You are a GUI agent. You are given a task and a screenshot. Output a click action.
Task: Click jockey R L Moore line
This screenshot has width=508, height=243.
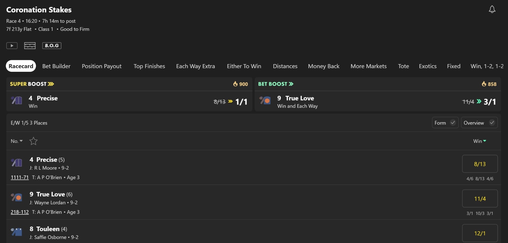click(x=49, y=168)
